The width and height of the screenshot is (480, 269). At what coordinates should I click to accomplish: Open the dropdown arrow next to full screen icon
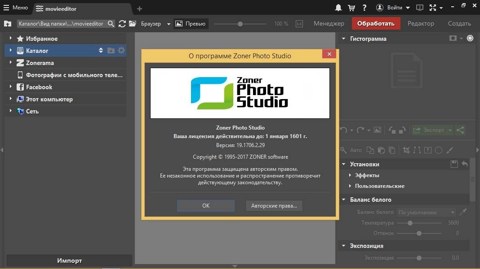(441, 8)
